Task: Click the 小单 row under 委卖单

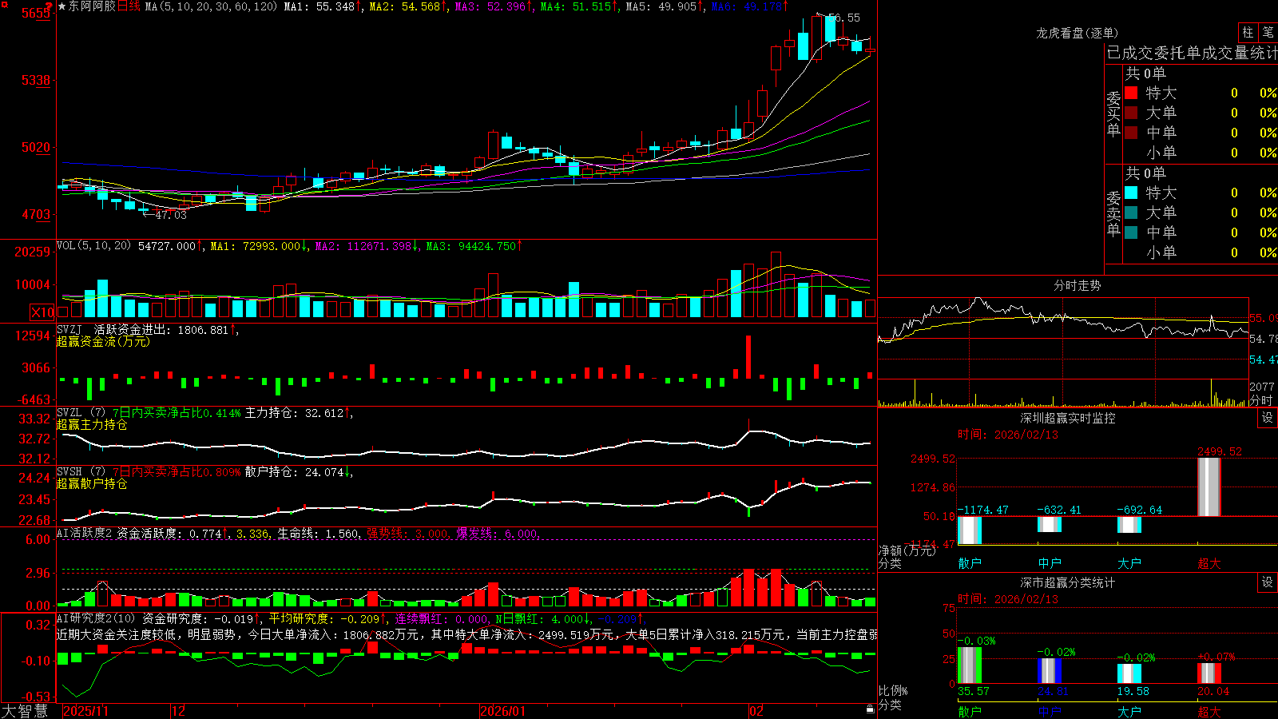Action: pos(1201,252)
